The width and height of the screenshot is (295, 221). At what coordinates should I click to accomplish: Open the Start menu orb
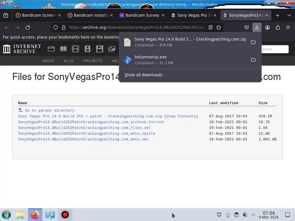coord(6,215)
